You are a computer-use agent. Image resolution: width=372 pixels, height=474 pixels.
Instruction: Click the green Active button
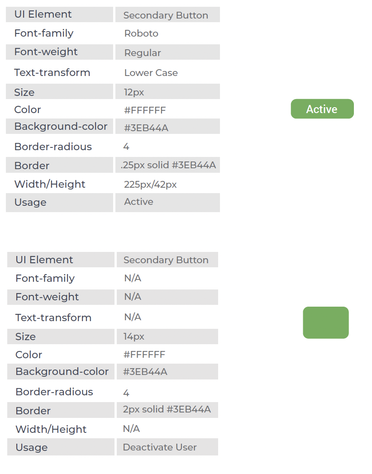322,109
